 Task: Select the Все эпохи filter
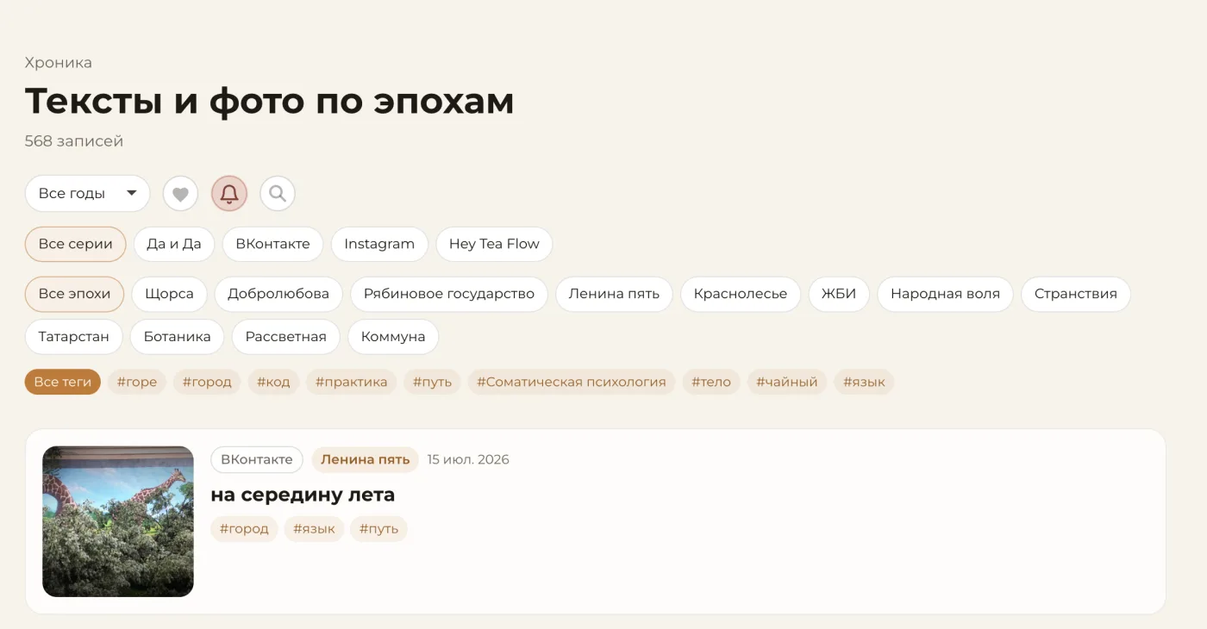point(74,294)
